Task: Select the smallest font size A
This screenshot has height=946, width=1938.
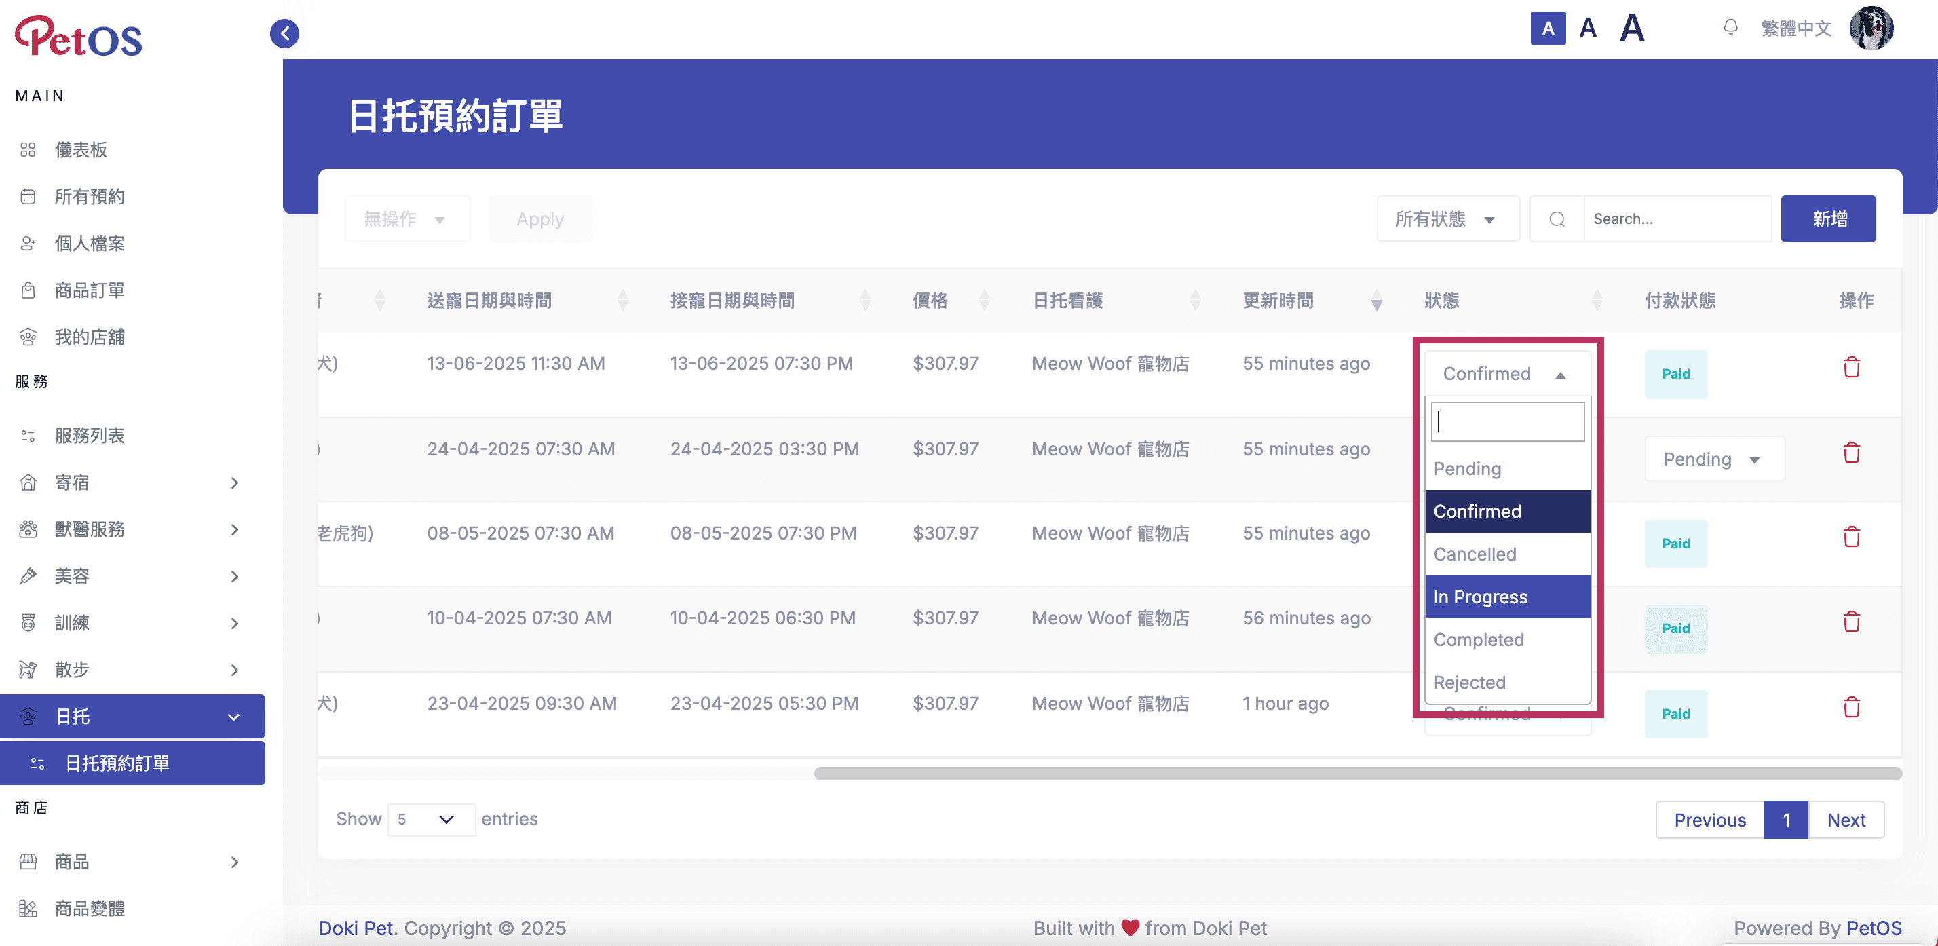Action: (1548, 29)
